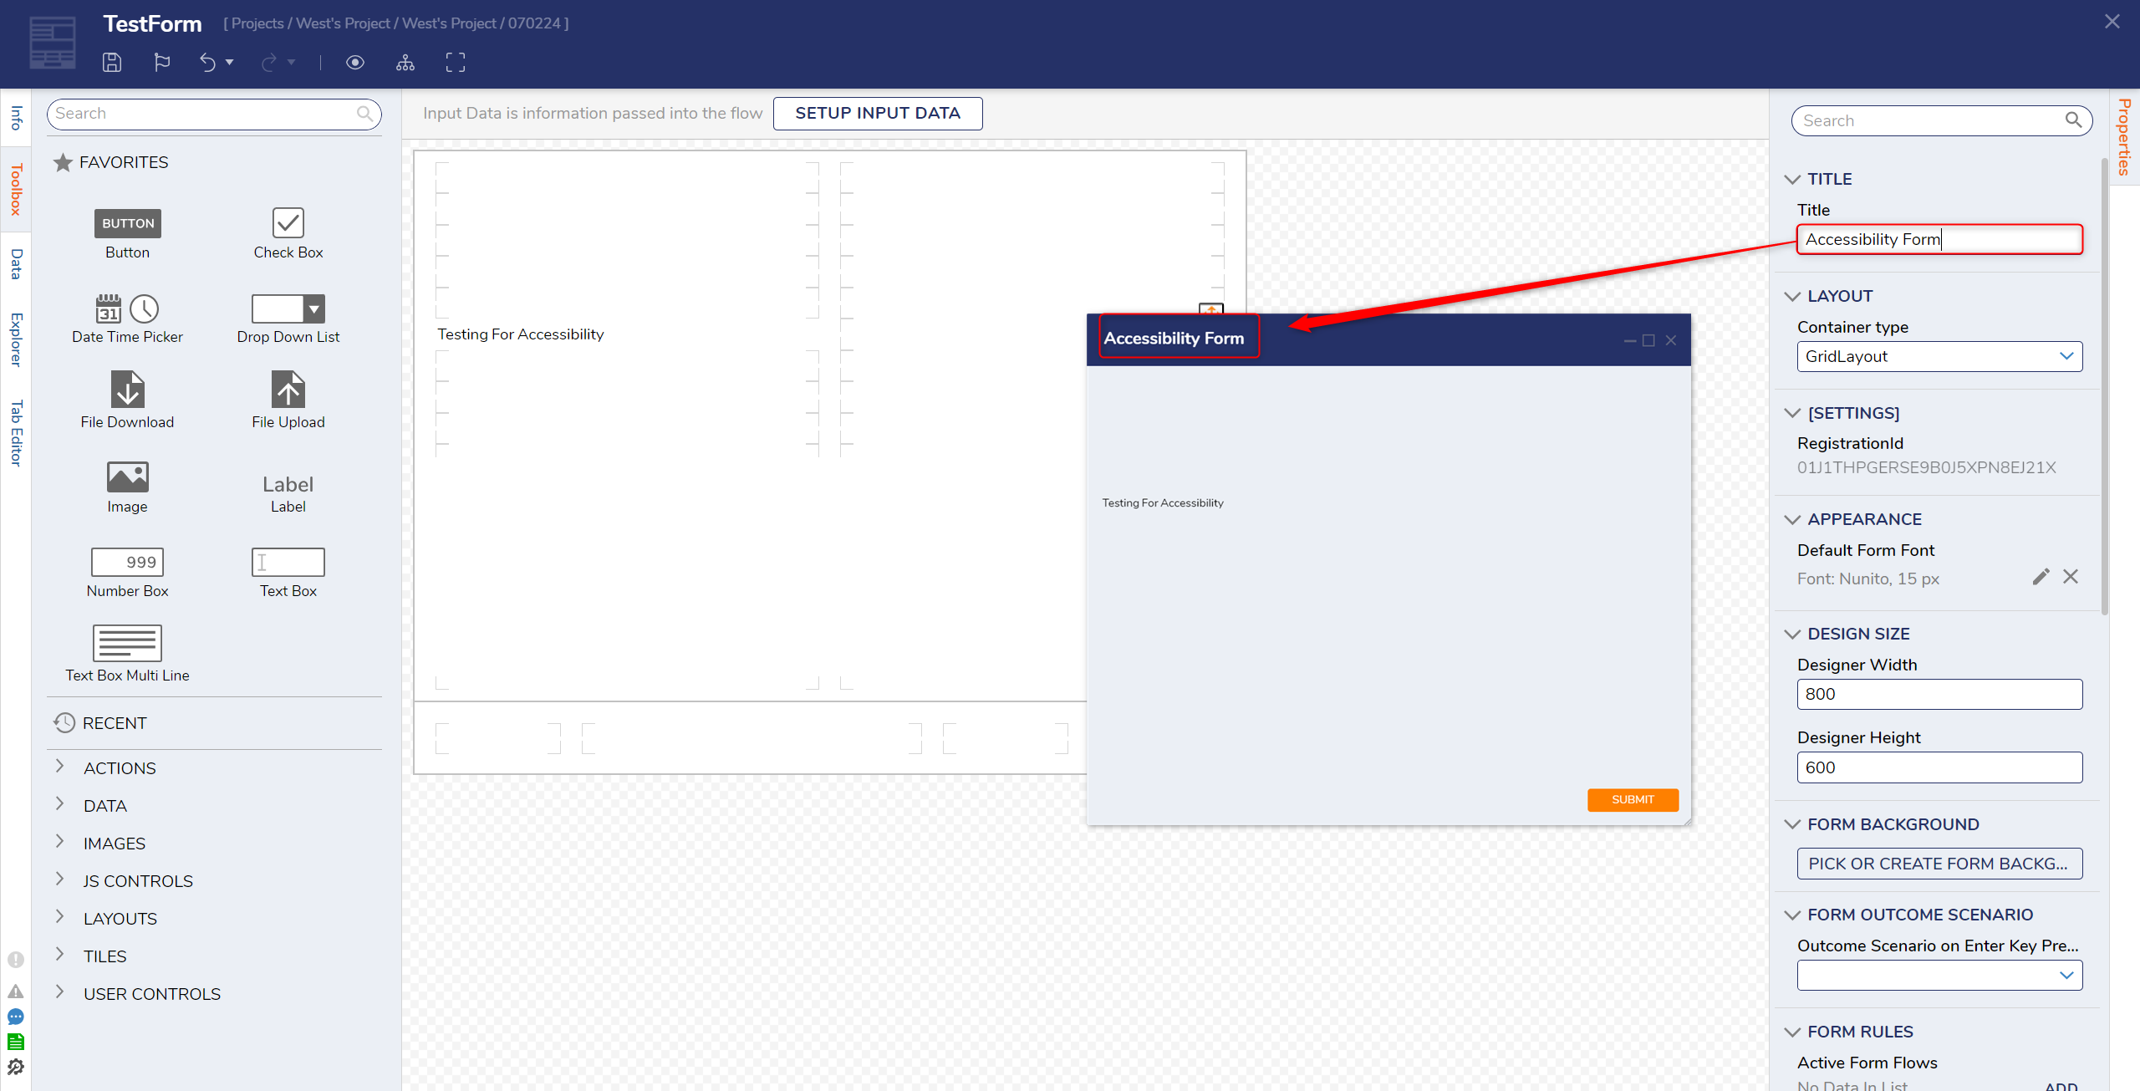Pick the Drop Down List control
The image size is (2140, 1091).
click(x=288, y=319)
